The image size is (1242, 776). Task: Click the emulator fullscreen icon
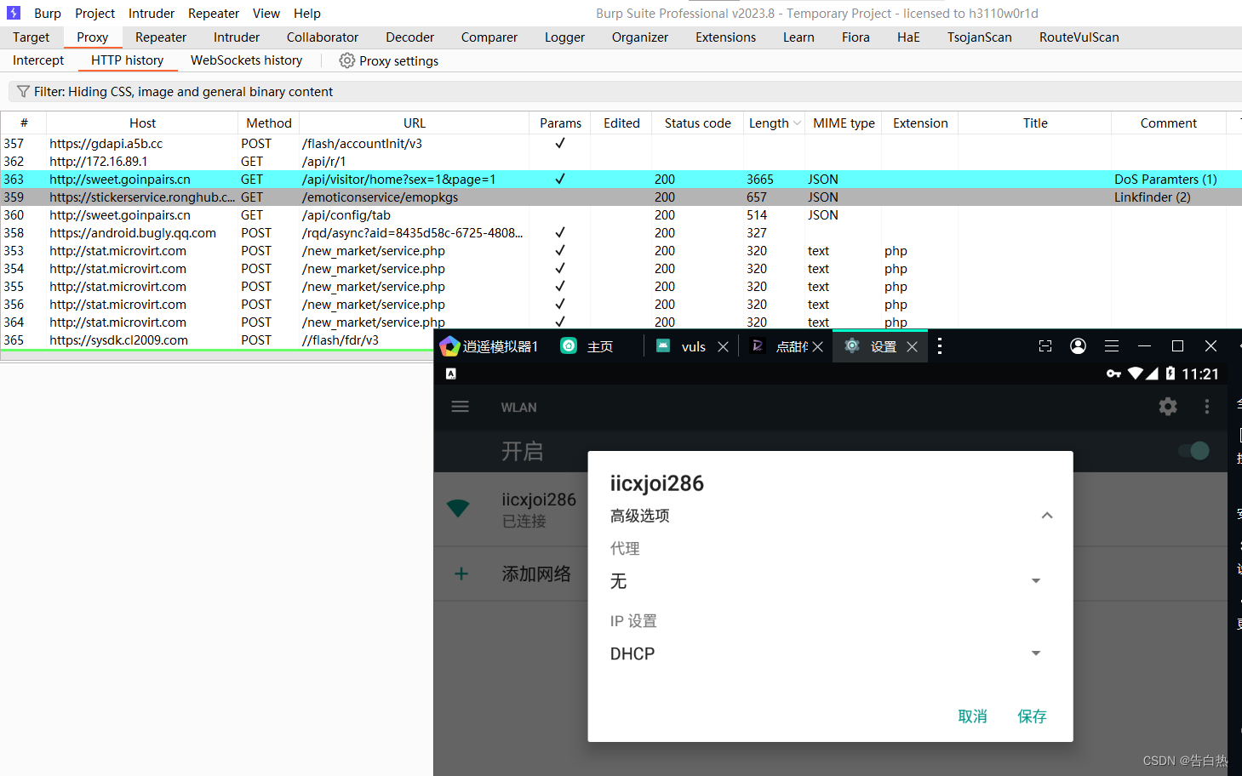[x=1045, y=346]
